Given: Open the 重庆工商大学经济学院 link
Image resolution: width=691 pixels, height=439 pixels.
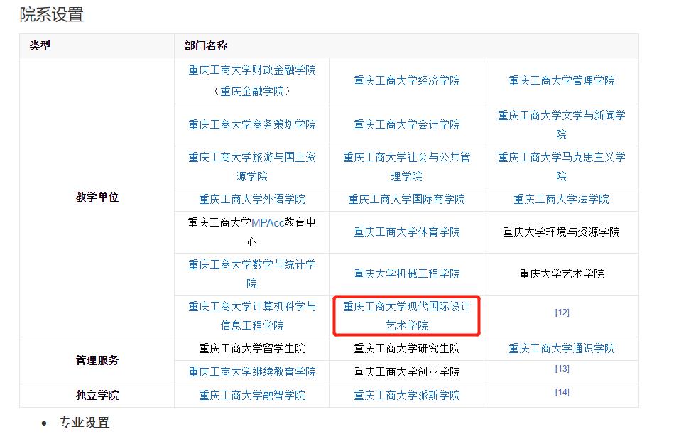Looking at the screenshot, I should coord(406,81).
